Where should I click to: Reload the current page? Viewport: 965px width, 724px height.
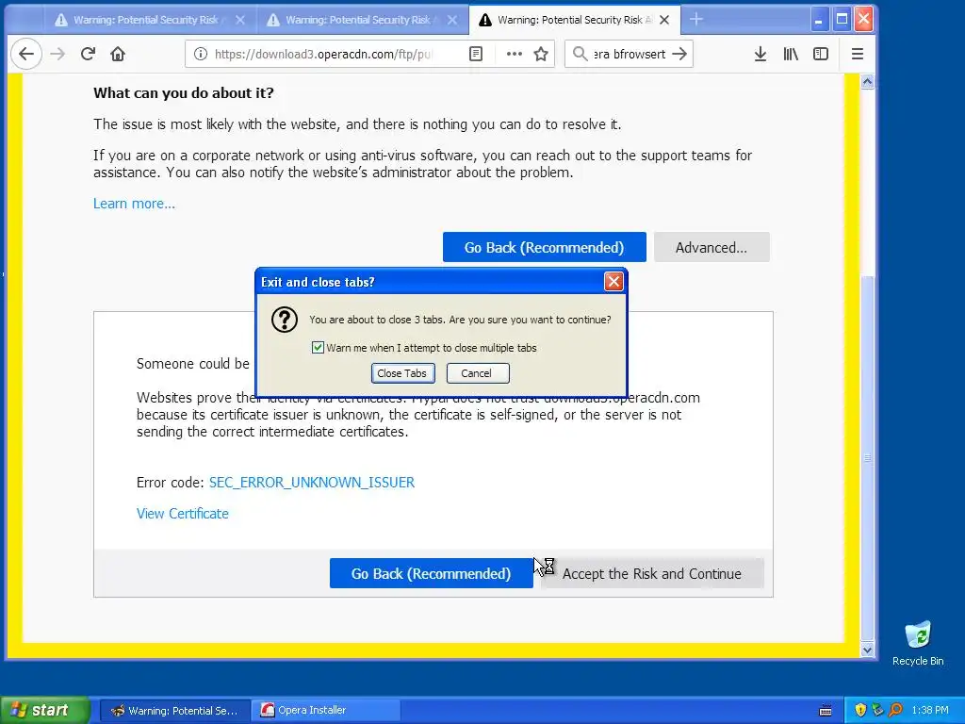[x=88, y=54]
